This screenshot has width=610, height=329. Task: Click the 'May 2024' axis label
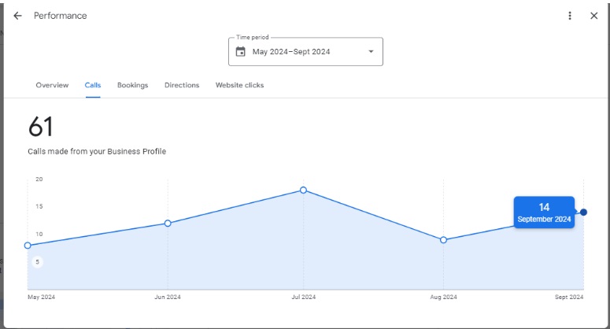tap(41, 297)
